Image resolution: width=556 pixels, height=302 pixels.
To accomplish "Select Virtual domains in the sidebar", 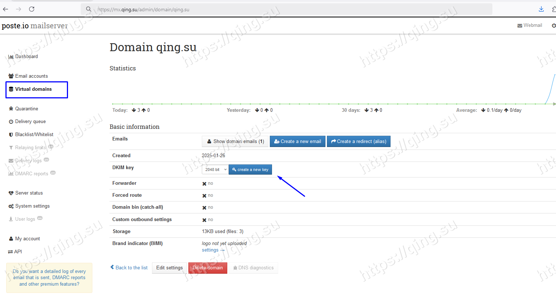I will tap(33, 89).
